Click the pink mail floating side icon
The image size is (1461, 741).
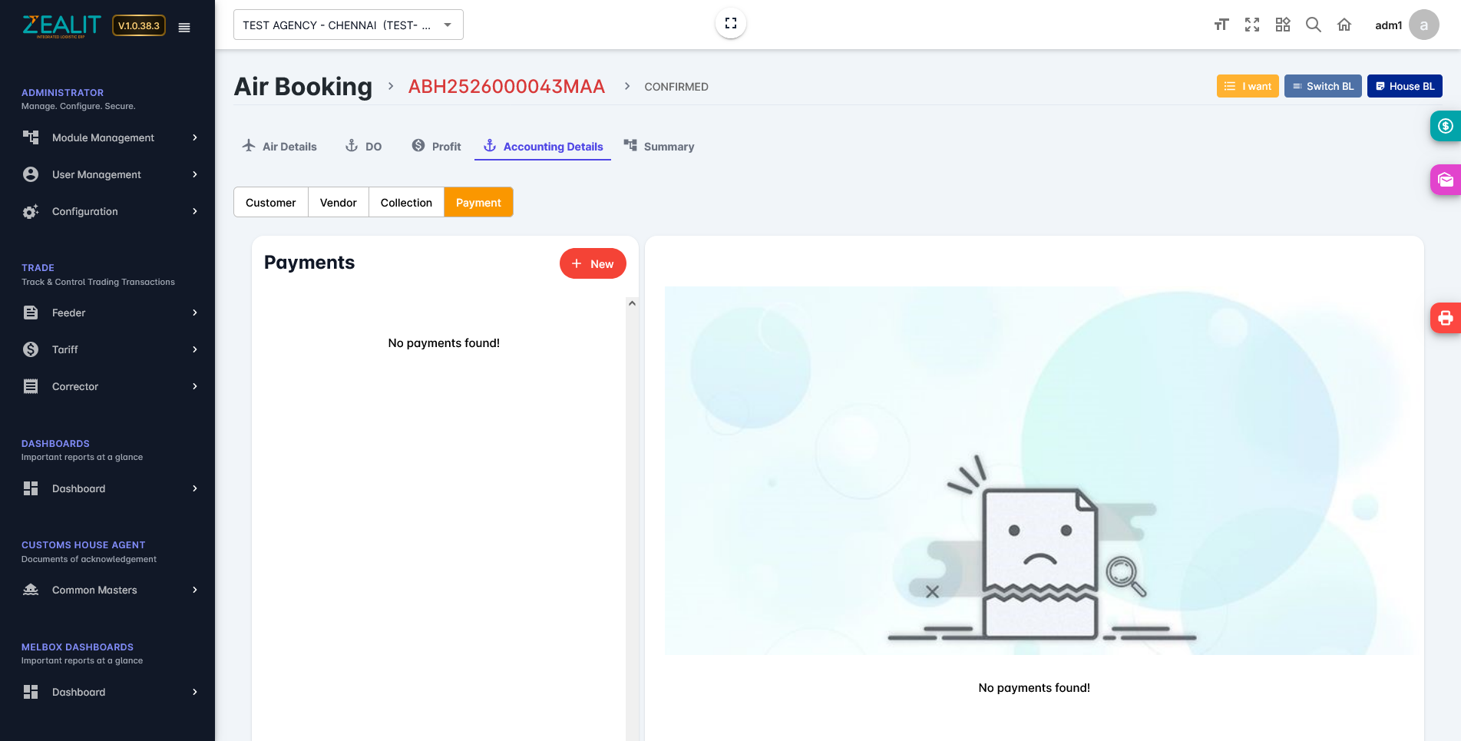coord(1445,180)
